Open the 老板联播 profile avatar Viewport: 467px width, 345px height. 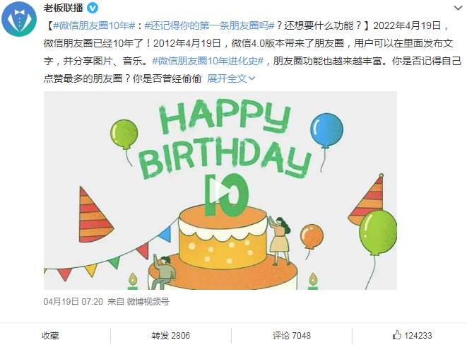(19, 19)
